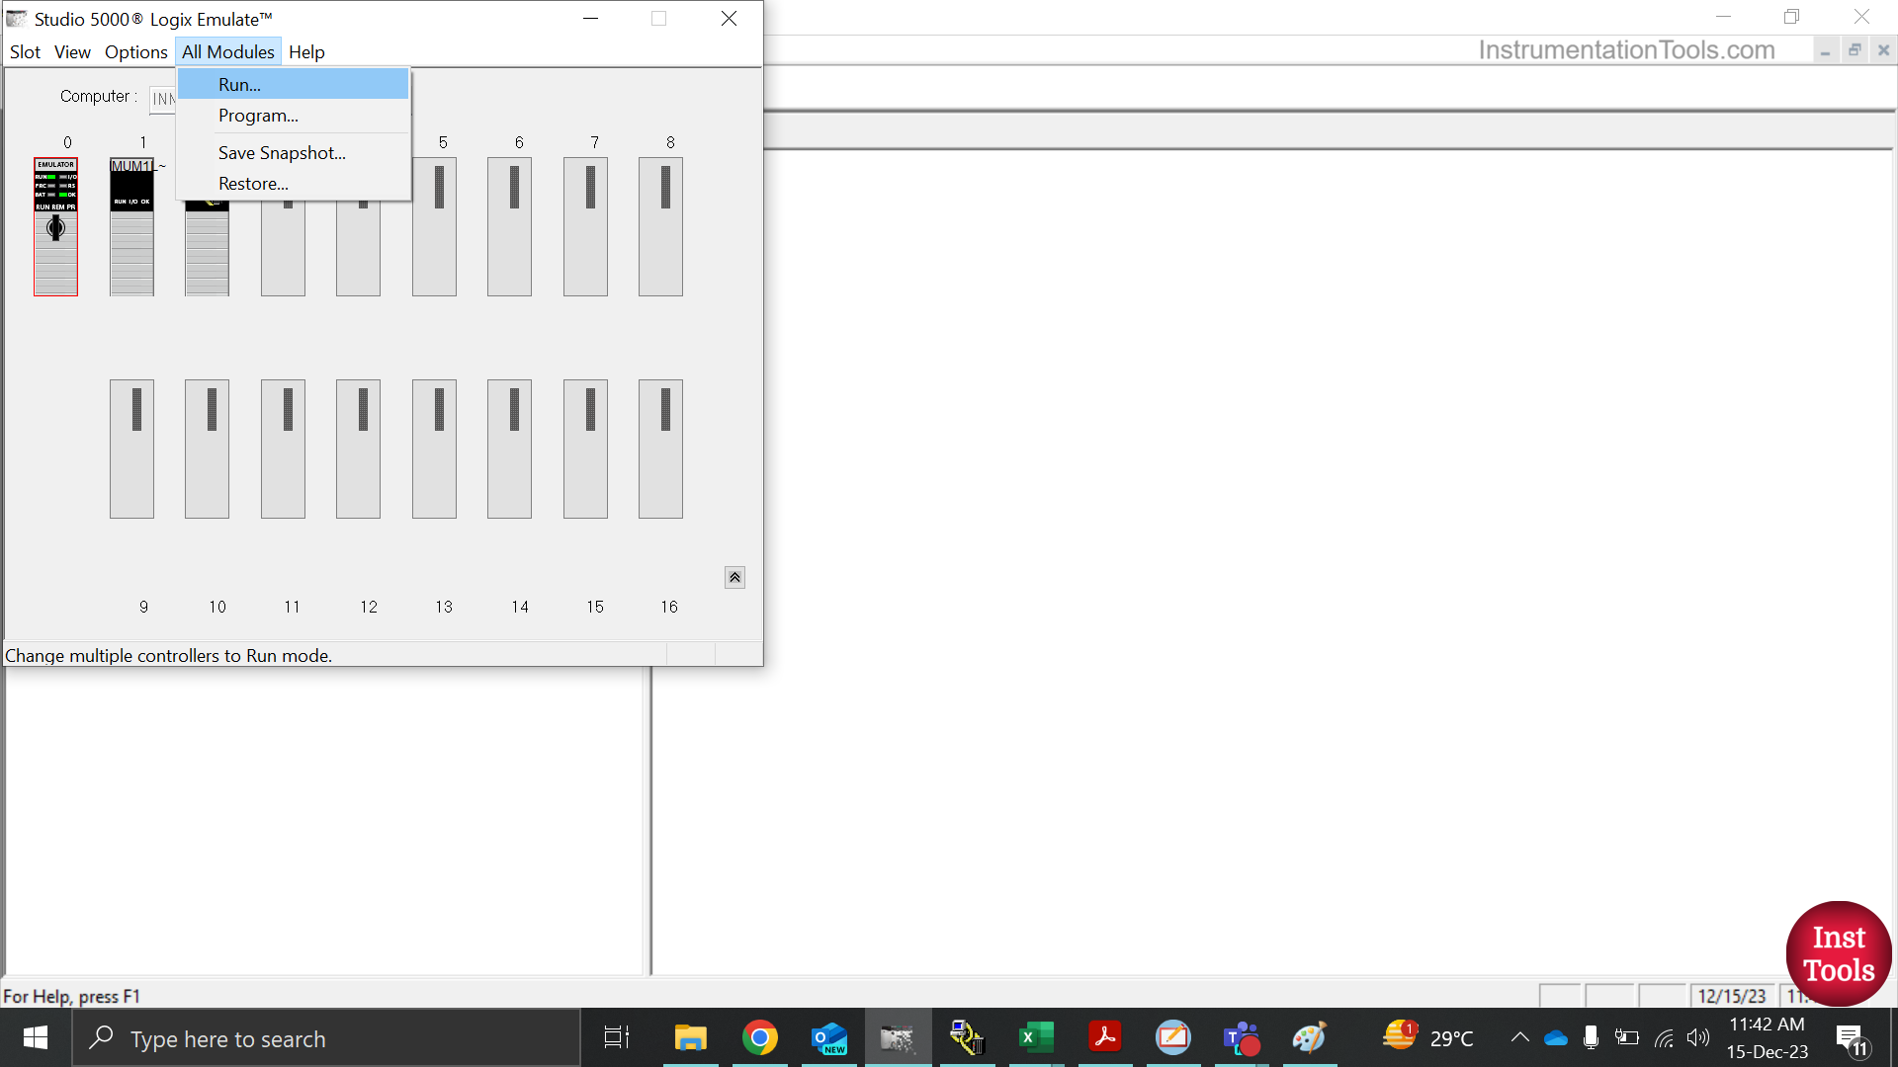This screenshot has height=1067, width=1898.
Task: Expand the View menu in menu bar
Action: tap(72, 52)
